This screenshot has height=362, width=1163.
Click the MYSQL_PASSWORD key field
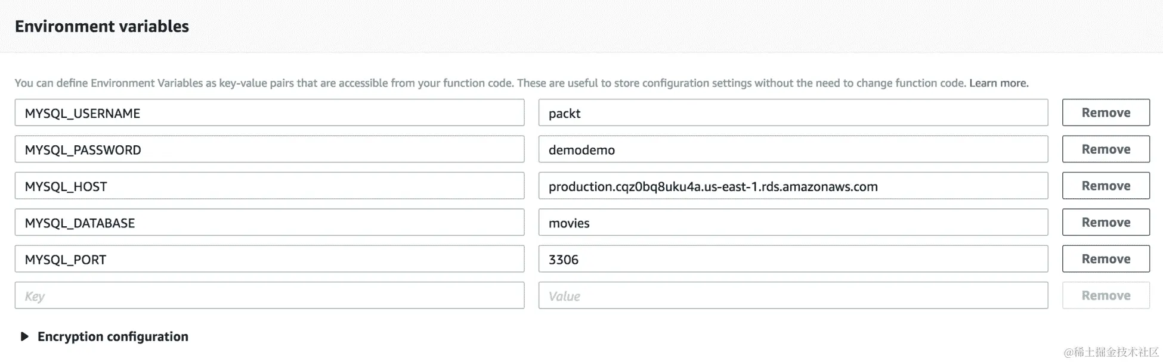(269, 149)
